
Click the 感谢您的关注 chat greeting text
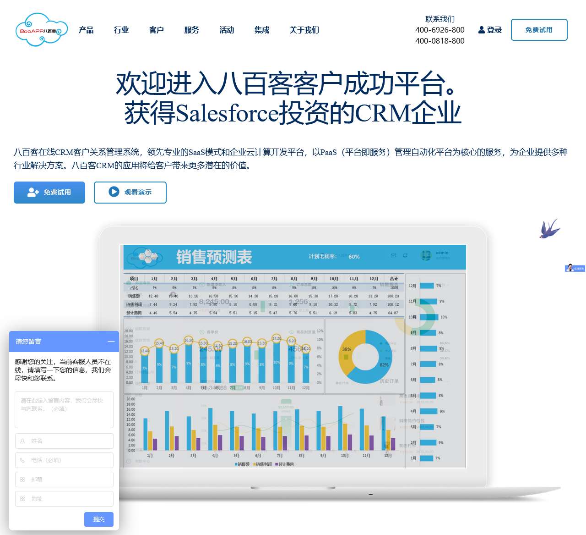[63, 370]
